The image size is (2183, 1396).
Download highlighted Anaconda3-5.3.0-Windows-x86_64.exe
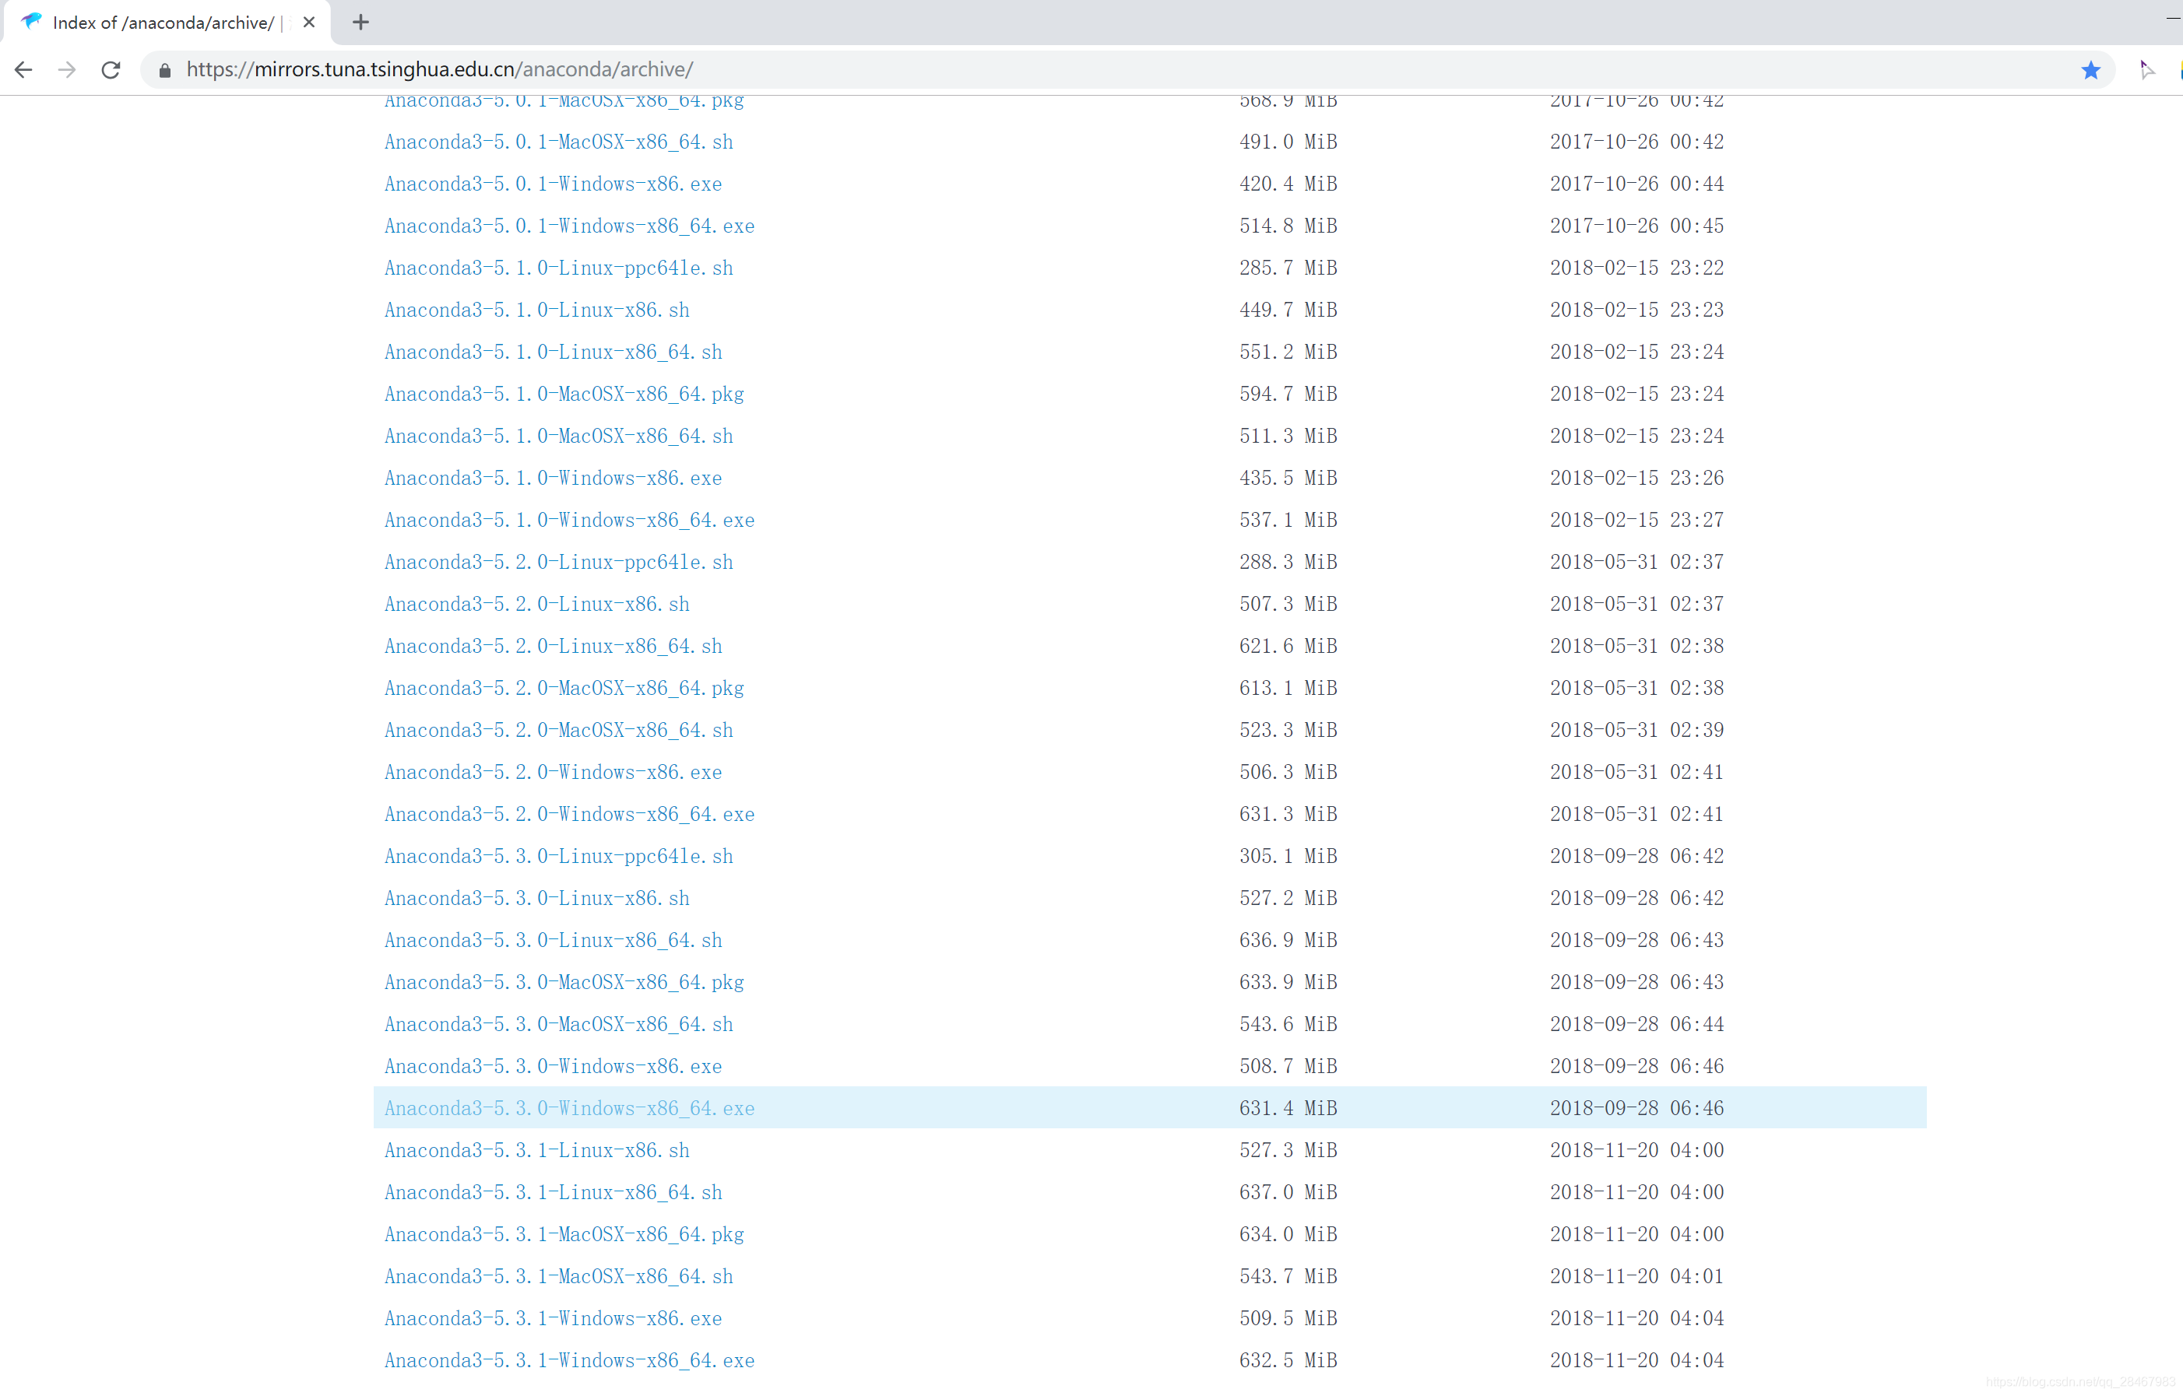point(570,1108)
